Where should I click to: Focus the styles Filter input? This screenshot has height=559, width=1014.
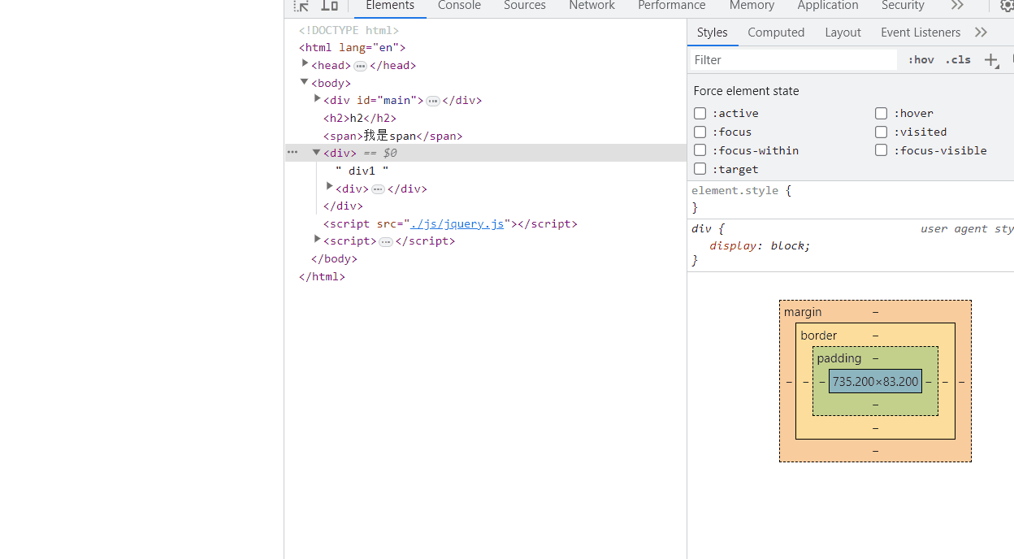coord(793,60)
